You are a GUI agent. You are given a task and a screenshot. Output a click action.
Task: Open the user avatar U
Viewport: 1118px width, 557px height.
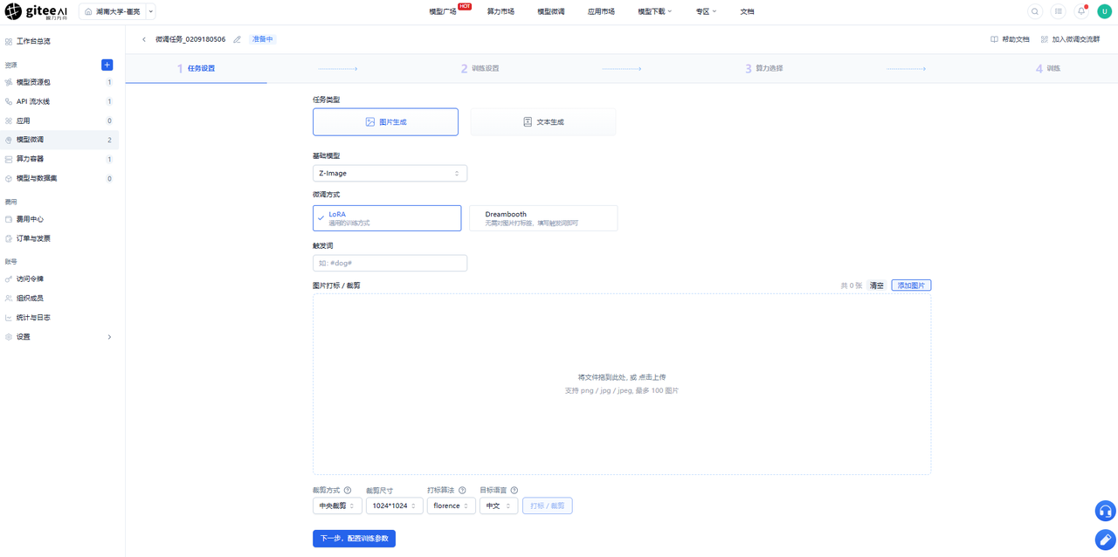click(1104, 11)
